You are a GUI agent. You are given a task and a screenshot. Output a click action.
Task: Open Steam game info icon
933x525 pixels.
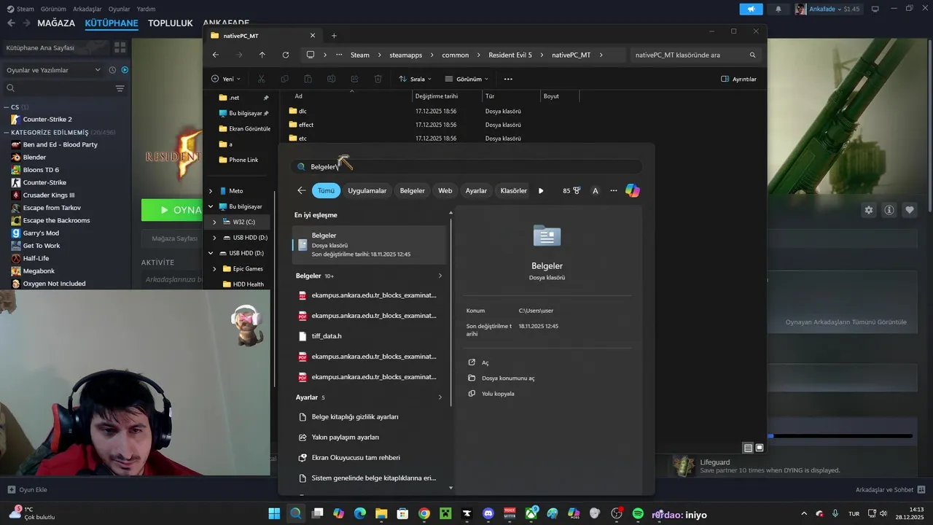point(889,210)
